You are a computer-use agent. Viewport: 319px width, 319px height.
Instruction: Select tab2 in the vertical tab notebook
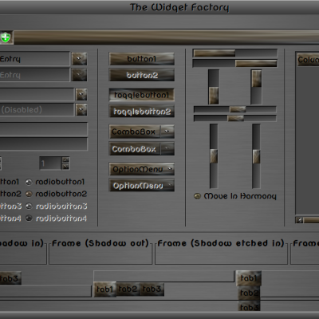pyautogui.click(x=249, y=293)
